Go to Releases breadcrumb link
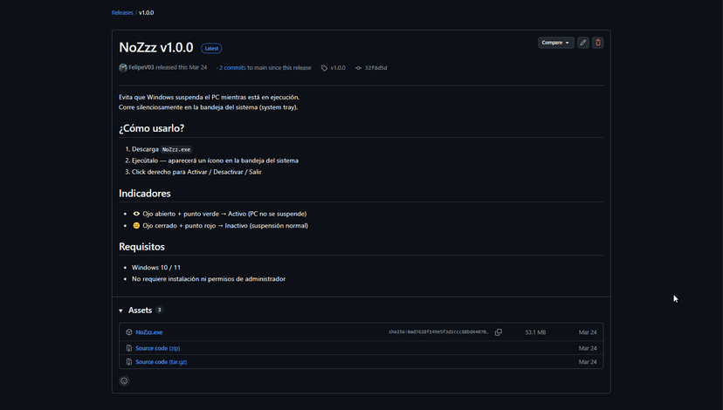 (122, 12)
